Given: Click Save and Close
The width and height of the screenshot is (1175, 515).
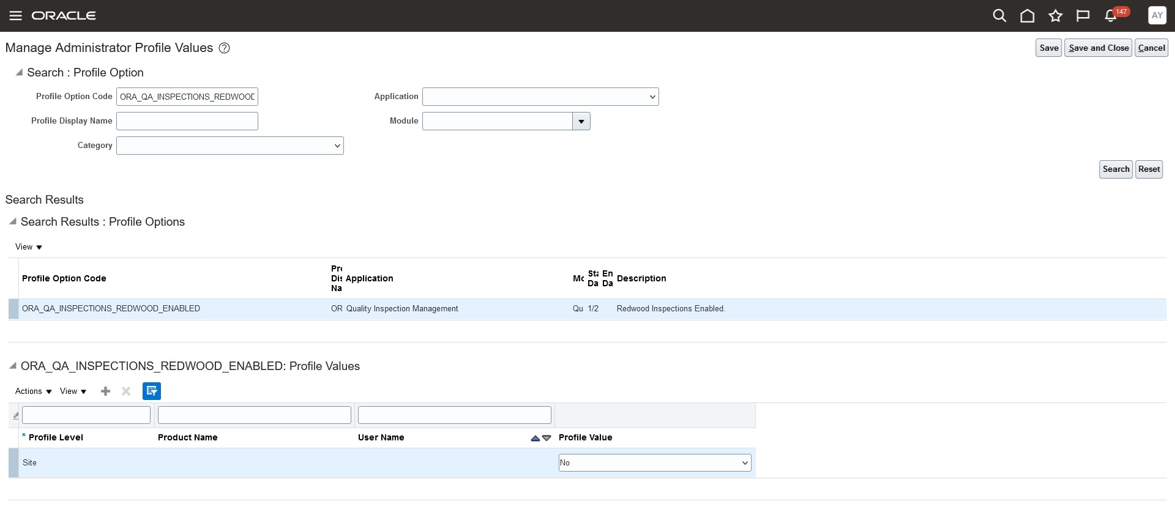Looking at the screenshot, I should (x=1099, y=48).
